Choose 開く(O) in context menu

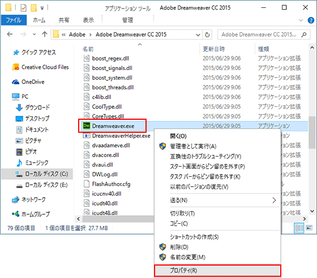[217, 136]
